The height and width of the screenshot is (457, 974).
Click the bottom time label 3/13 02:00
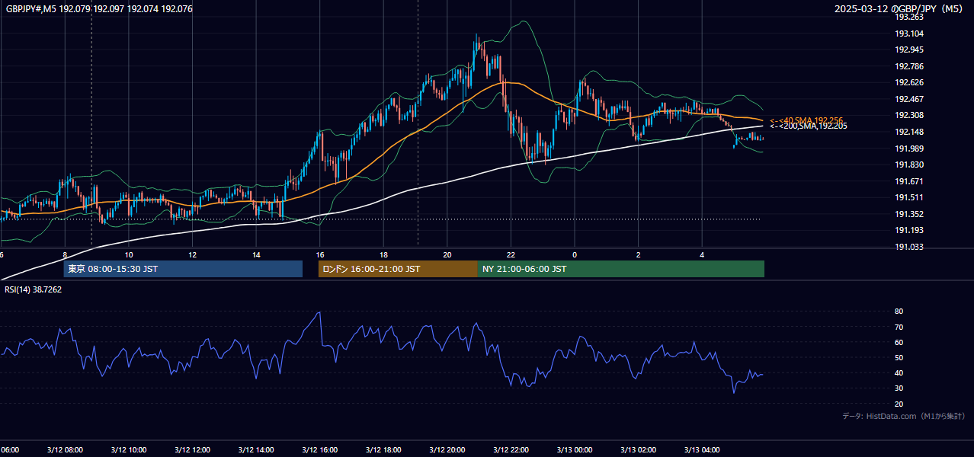tap(638, 449)
